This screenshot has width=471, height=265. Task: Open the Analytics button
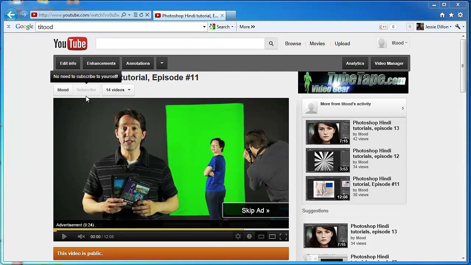pyautogui.click(x=355, y=63)
